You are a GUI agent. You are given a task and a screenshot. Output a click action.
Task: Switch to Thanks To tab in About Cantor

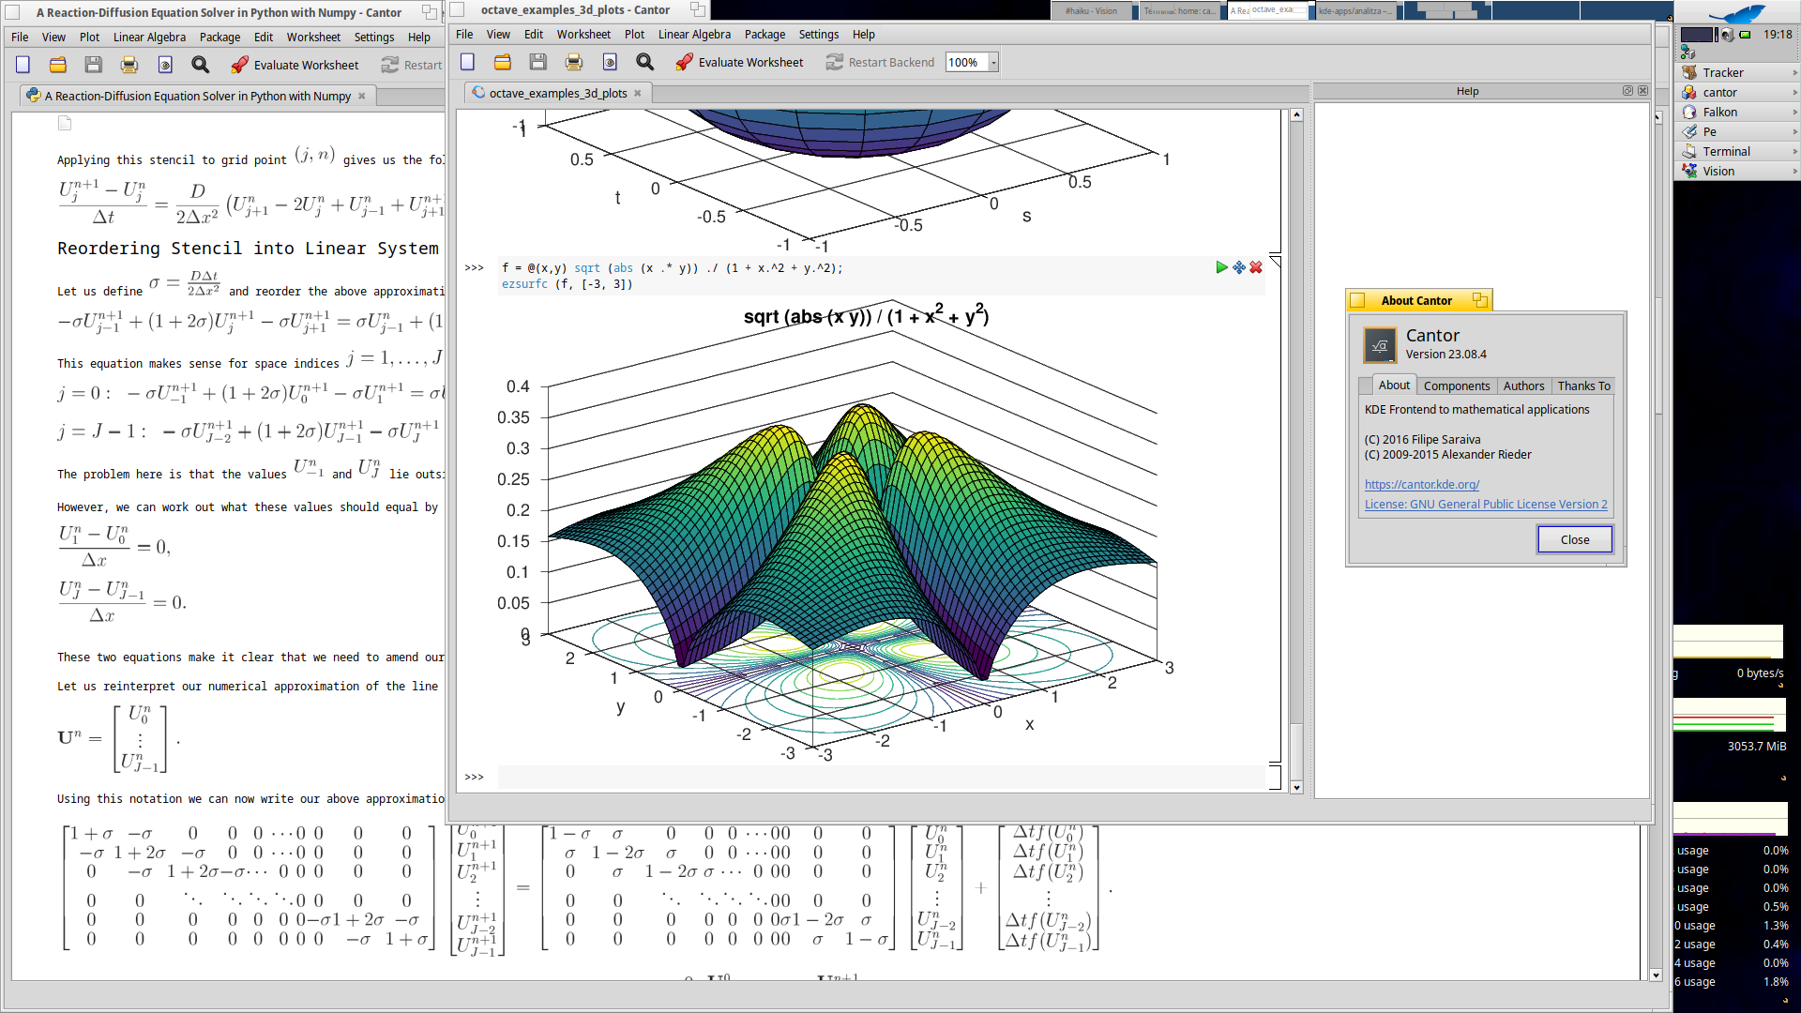tap(1583, 386)
